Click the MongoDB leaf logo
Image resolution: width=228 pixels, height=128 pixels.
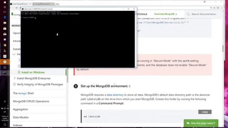[12, 14]
